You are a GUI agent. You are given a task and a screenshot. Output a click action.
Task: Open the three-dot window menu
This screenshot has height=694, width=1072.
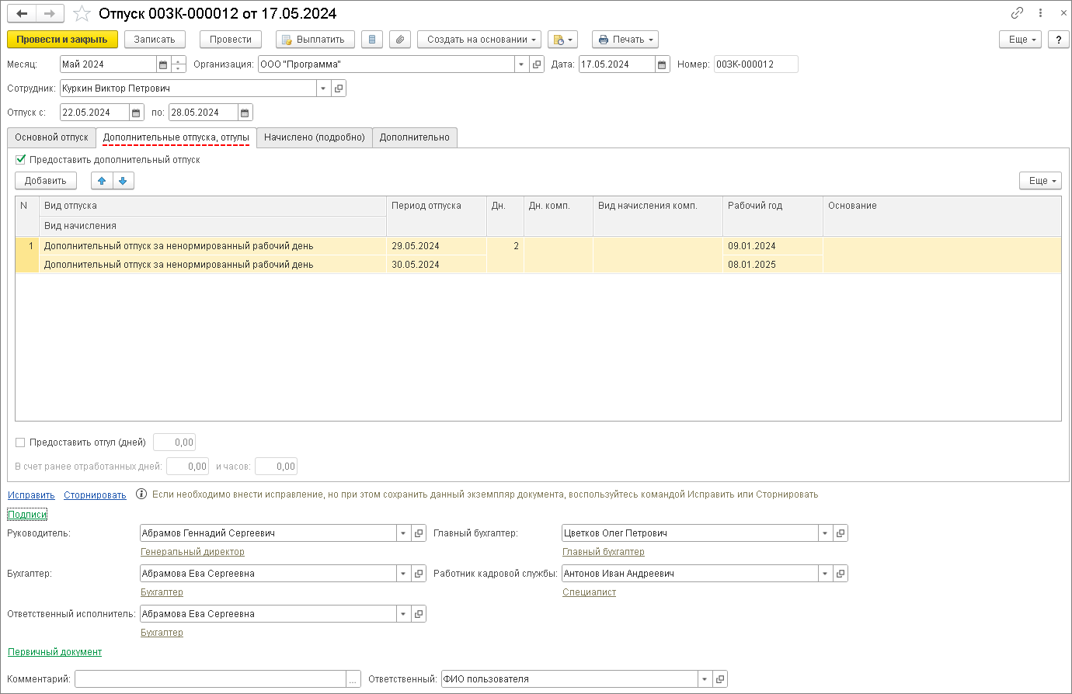[1041, 13]
